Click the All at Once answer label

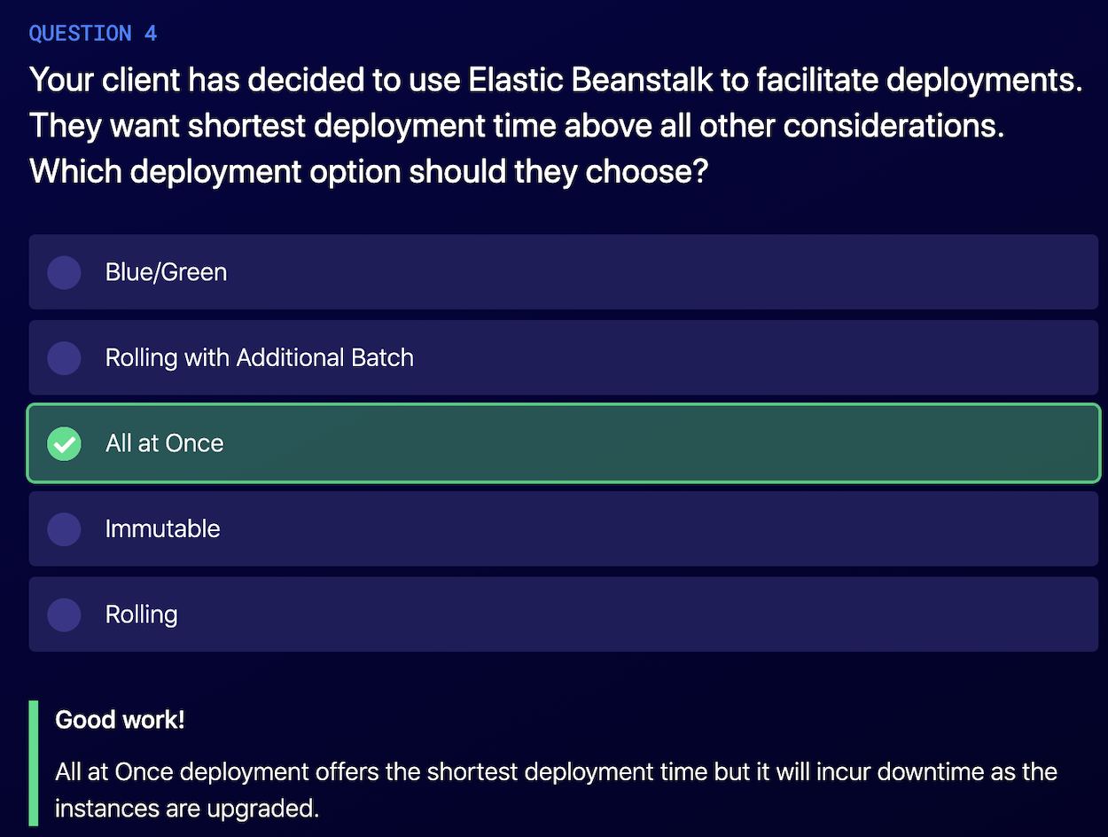[164, 443]
